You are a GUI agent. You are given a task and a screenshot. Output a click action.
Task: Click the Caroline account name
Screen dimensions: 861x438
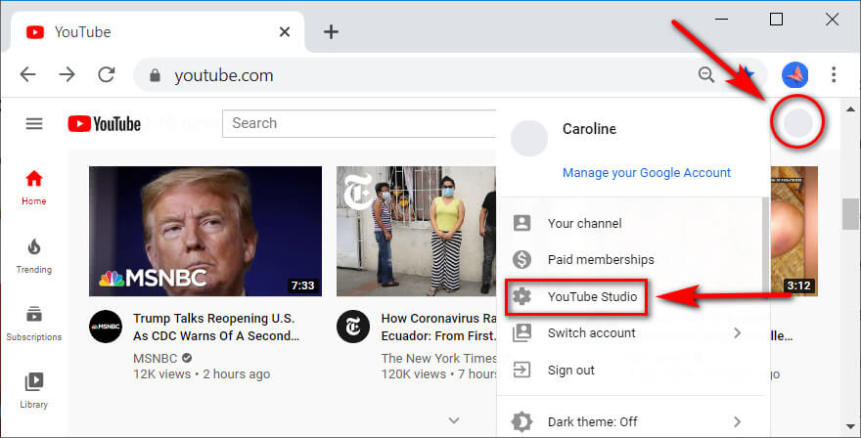pyautogui.click(x=589, y=129)
